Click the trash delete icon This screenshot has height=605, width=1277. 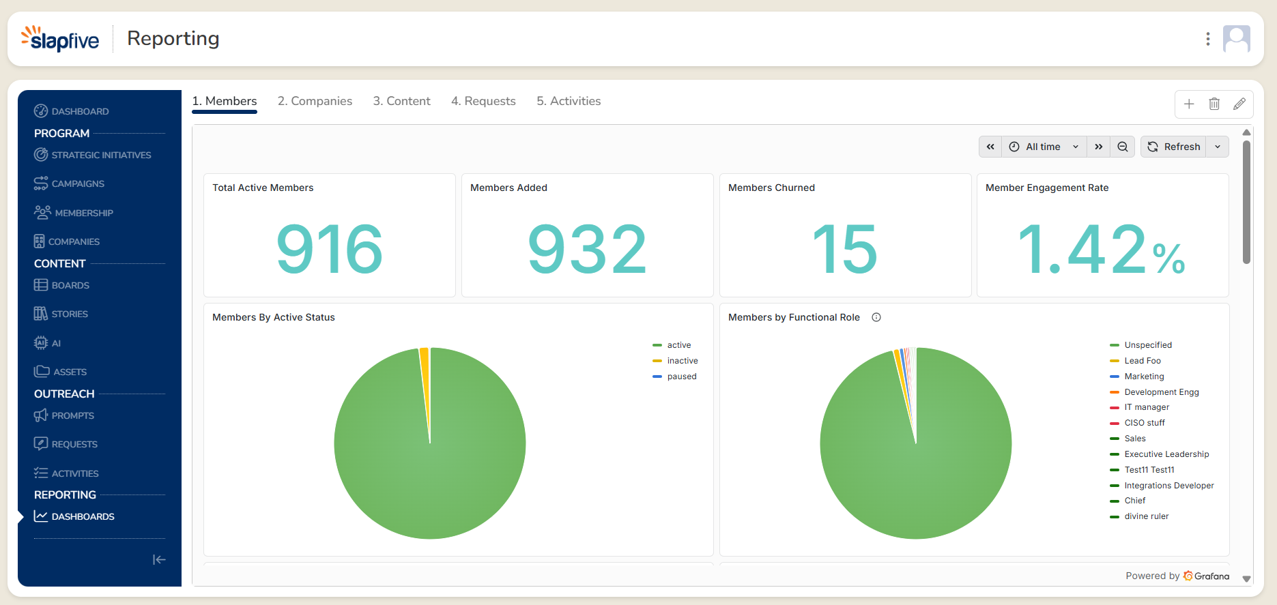coord(1214,104)
